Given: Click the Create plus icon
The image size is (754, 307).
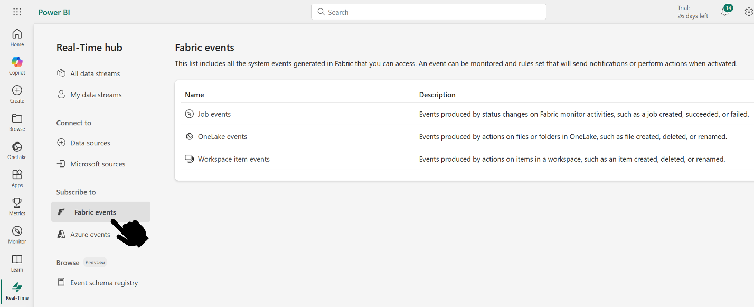Looking at the screenshot, I should 17,94.
